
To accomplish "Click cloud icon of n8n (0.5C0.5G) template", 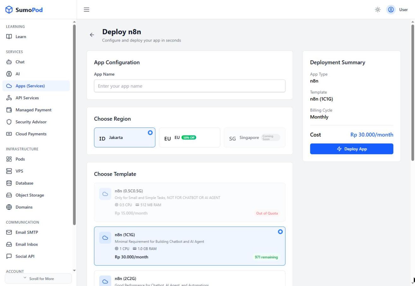I will click(x=105, y=194).
